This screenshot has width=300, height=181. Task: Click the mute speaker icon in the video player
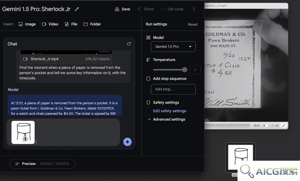click(x=264, y=126)
